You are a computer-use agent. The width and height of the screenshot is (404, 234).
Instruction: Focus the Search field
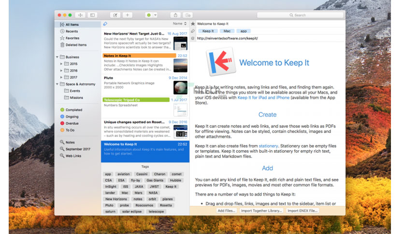(300, 15)
